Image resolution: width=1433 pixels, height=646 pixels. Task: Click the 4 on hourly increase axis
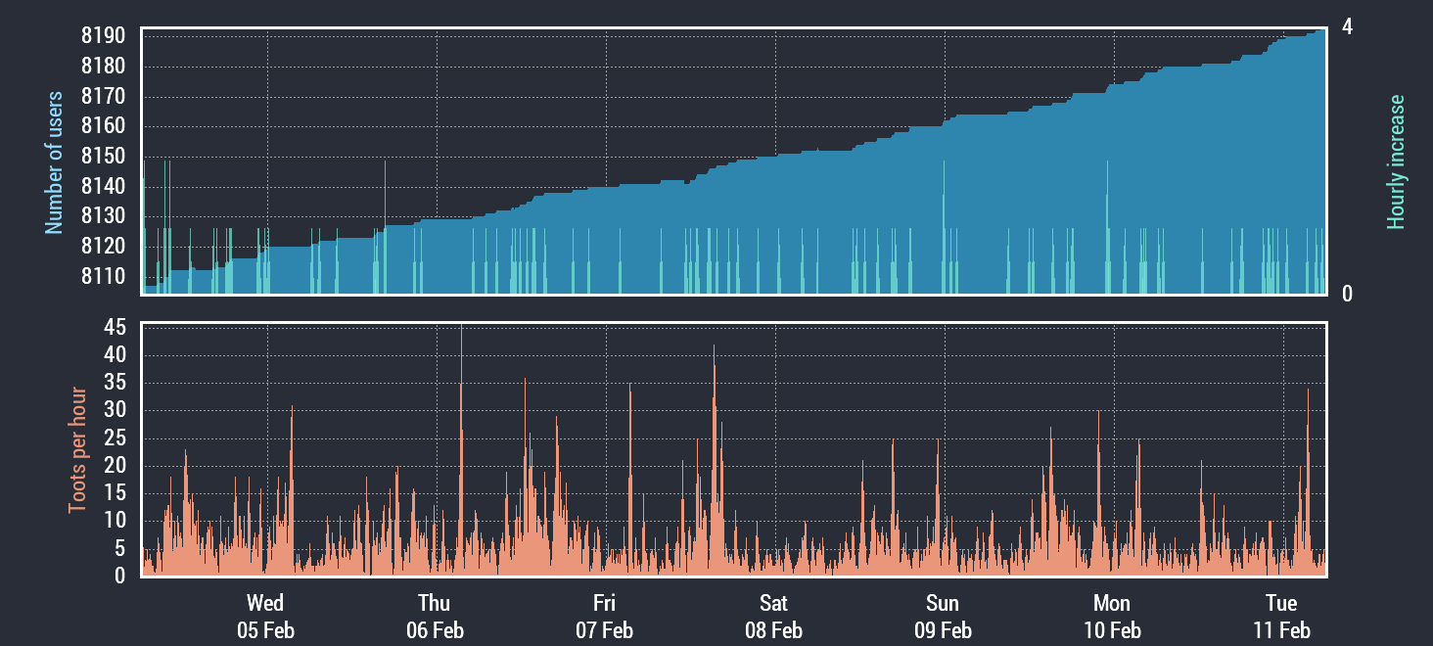1347,27
